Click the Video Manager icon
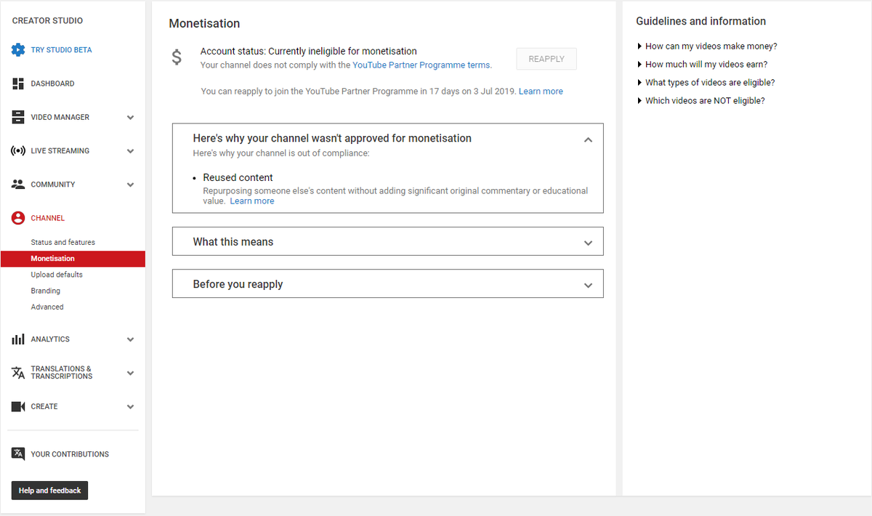 [18, 117]
